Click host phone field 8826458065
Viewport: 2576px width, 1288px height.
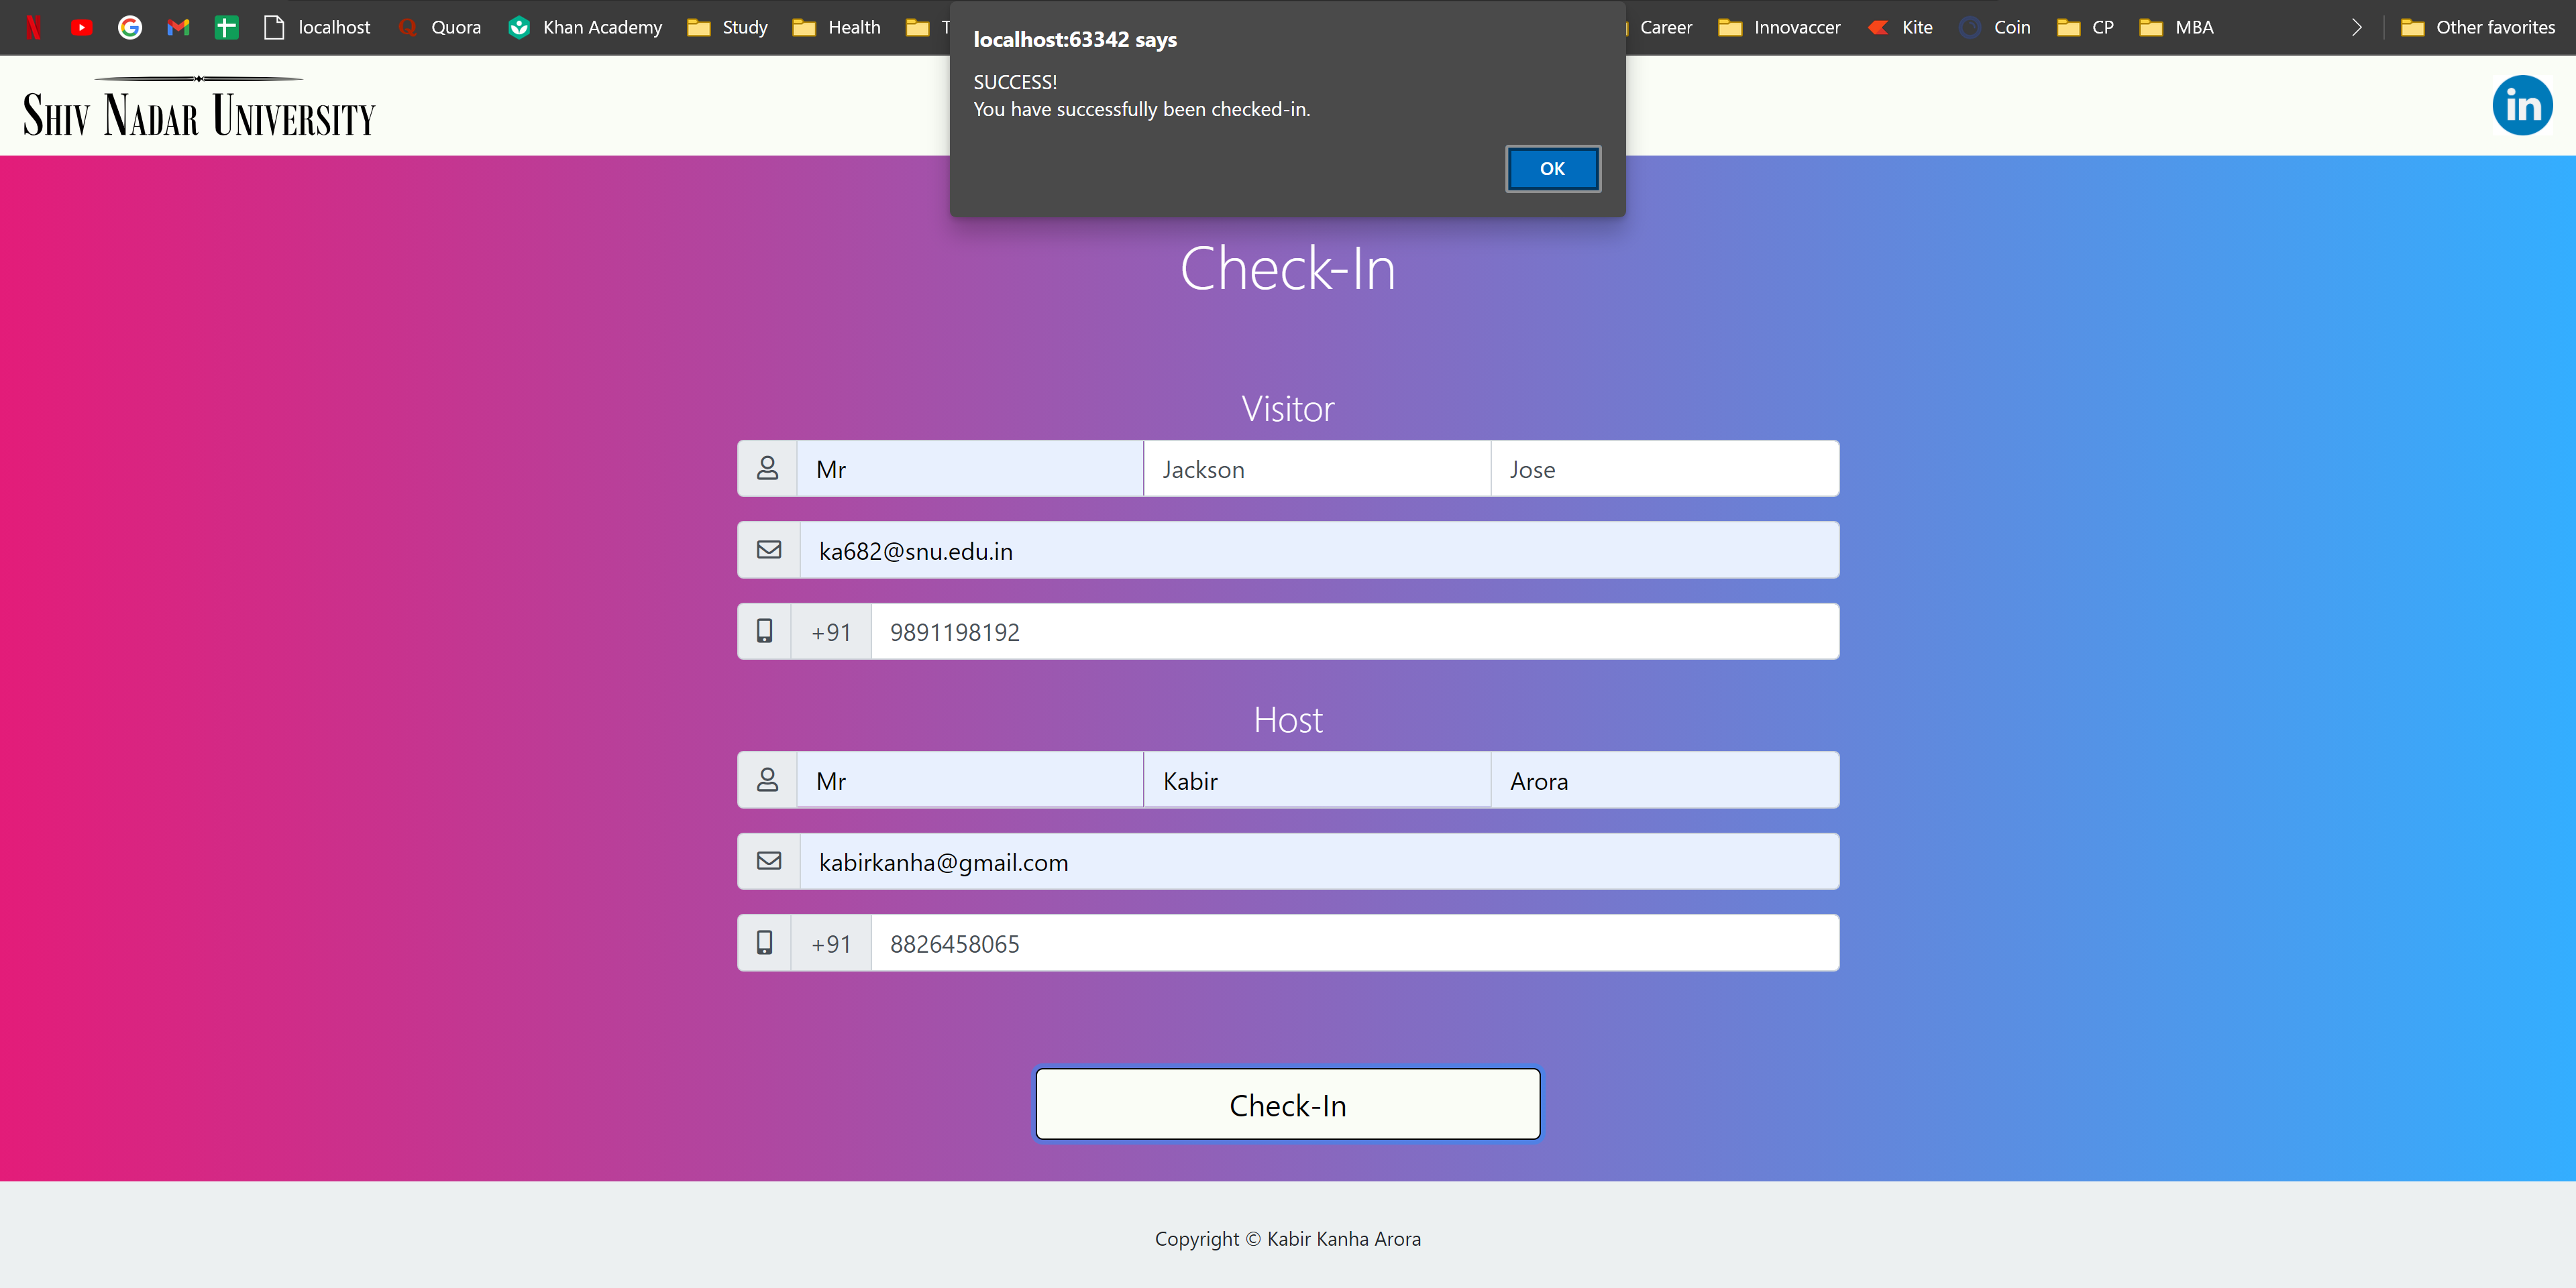[x=1353, y=943]
